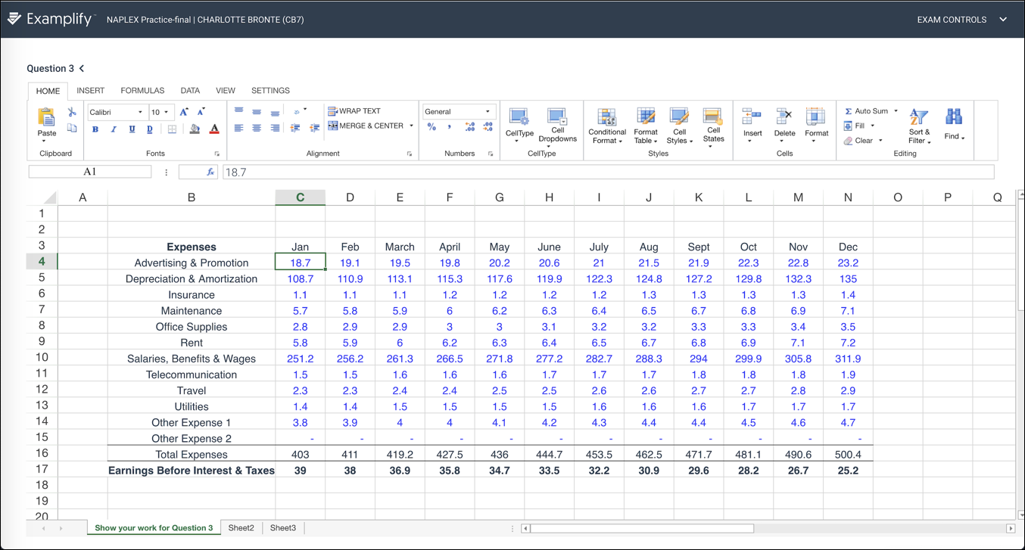This screenshot has width=1025, height=550.
Task: Collapse Question 3 with back chevron
Action: coord(82,68)
